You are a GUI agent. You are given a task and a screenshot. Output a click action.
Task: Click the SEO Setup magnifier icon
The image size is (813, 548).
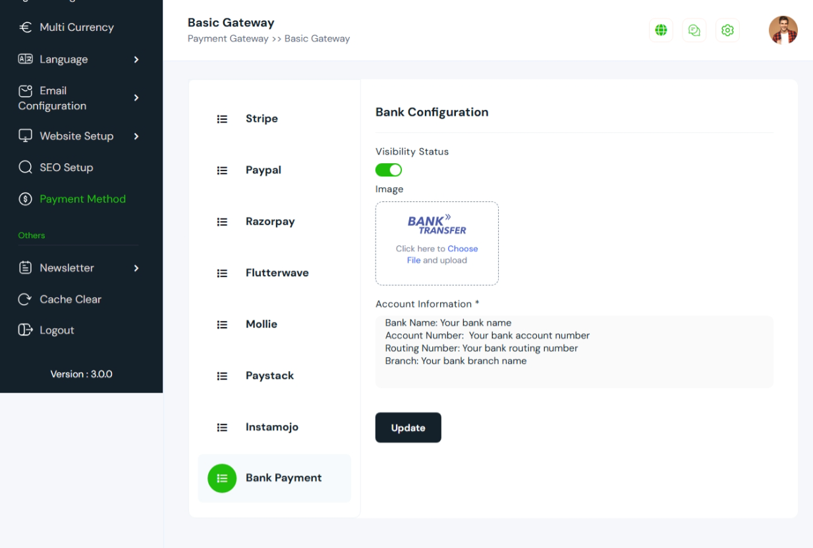tap(25, 167)
